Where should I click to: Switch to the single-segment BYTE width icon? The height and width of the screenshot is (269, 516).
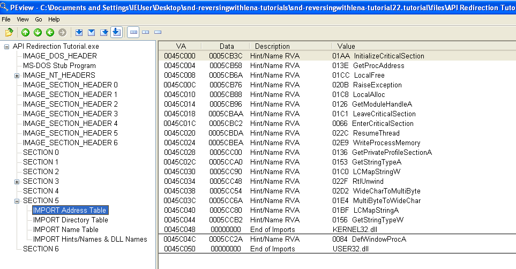coord(158,32)
